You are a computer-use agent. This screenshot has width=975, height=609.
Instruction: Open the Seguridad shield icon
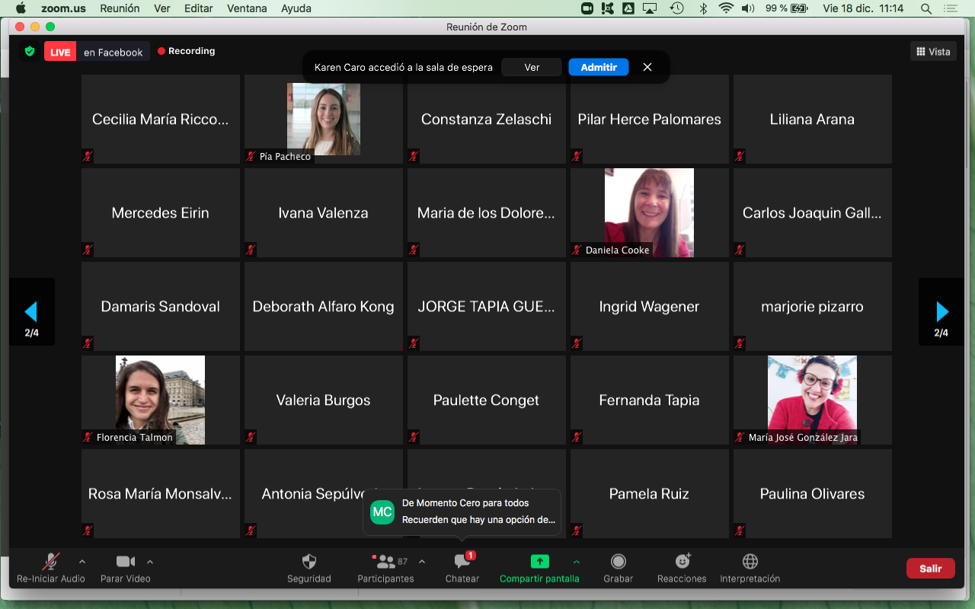[x=308, y=562]
